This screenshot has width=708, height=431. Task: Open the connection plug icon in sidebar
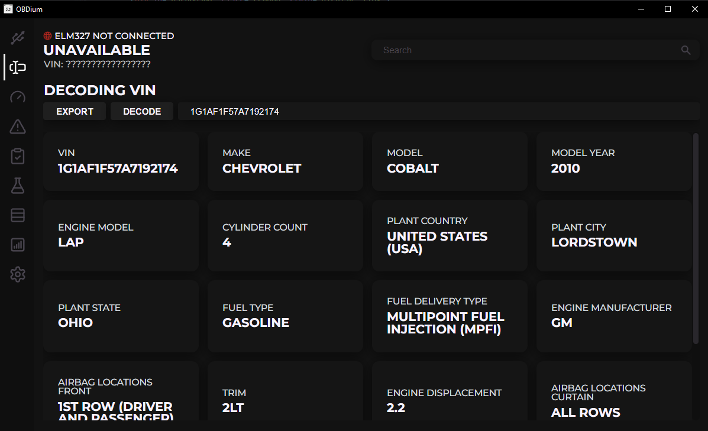pyautogui.click(x=18, y=38)
